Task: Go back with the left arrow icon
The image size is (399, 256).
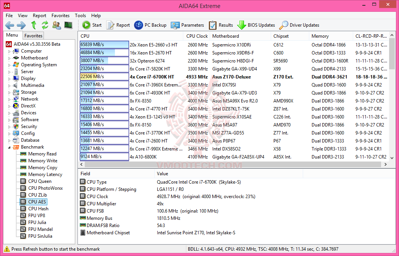Action: coord(10,25)
